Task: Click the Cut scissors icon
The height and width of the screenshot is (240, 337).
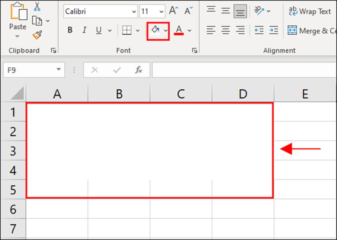Action: coord(37,6)
